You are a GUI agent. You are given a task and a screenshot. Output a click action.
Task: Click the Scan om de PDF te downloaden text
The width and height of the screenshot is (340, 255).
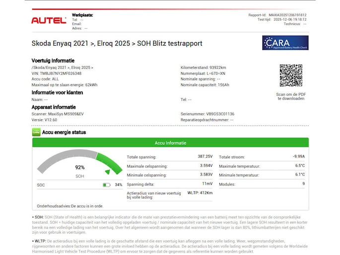[291, 96]
